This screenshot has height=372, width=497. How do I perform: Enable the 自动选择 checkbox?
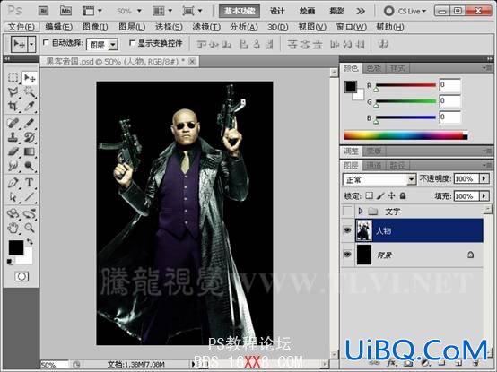(46, 42)
